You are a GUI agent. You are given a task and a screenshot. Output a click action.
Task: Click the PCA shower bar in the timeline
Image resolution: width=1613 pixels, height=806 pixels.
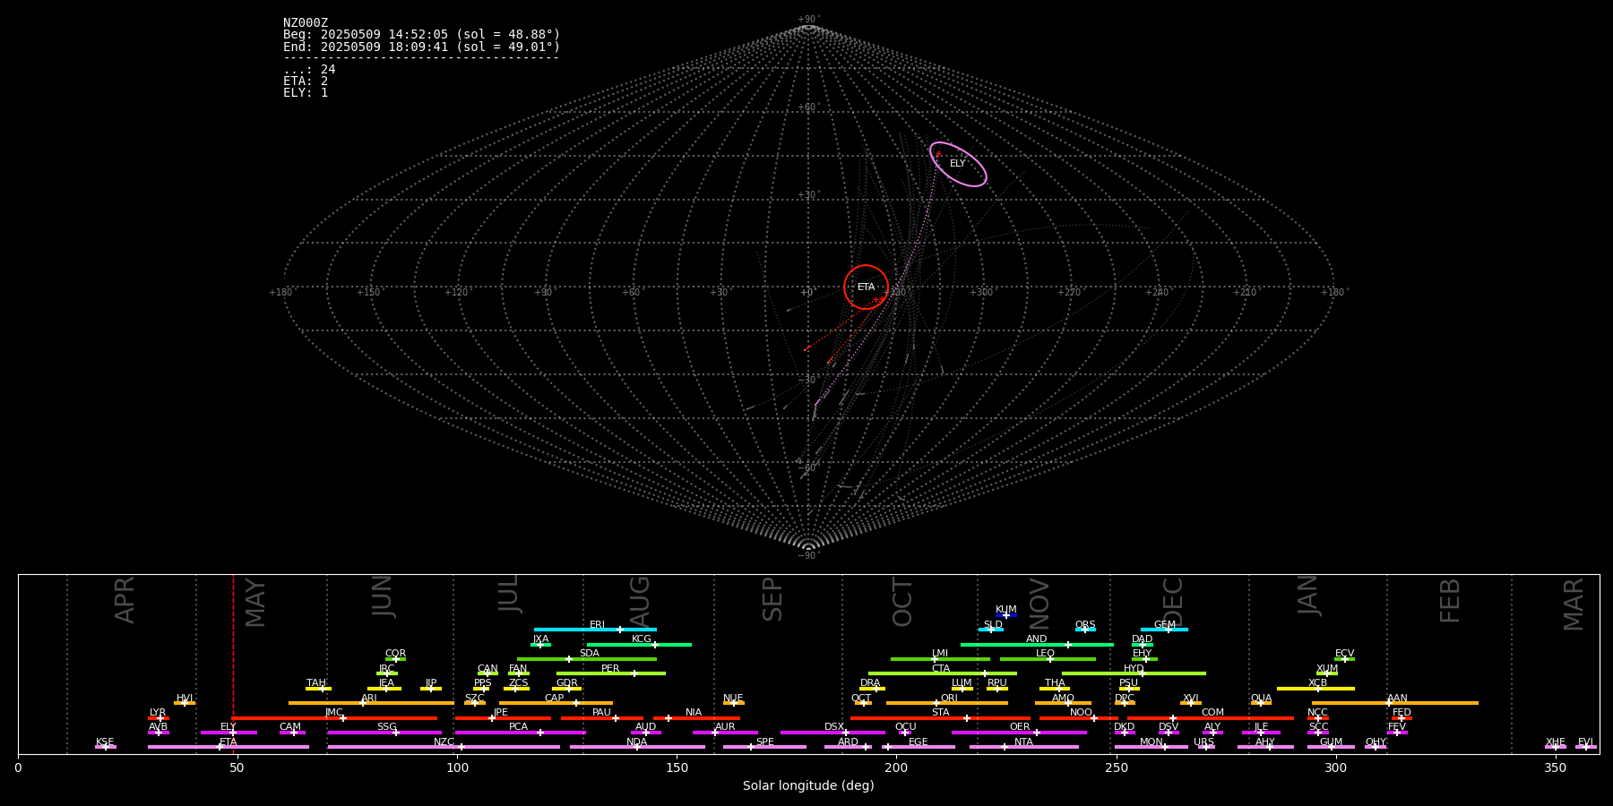[x=520, y=733]
